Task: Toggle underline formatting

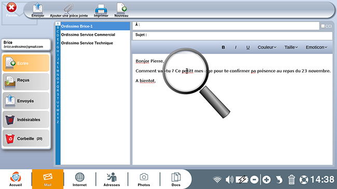Action: coord(248,47)
